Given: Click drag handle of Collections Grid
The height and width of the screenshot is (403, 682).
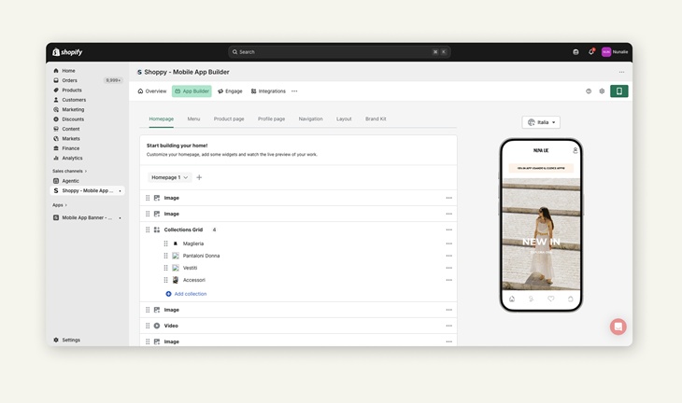Looking at the screenshot, I should pyautogui.click(x=148, y=229).
